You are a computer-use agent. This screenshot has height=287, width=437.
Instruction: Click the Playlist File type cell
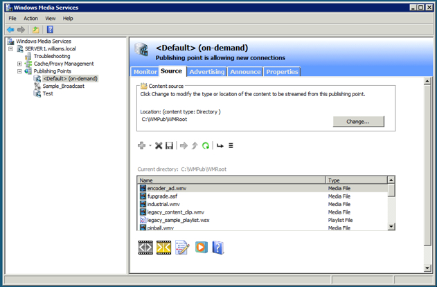pos(340,220)
